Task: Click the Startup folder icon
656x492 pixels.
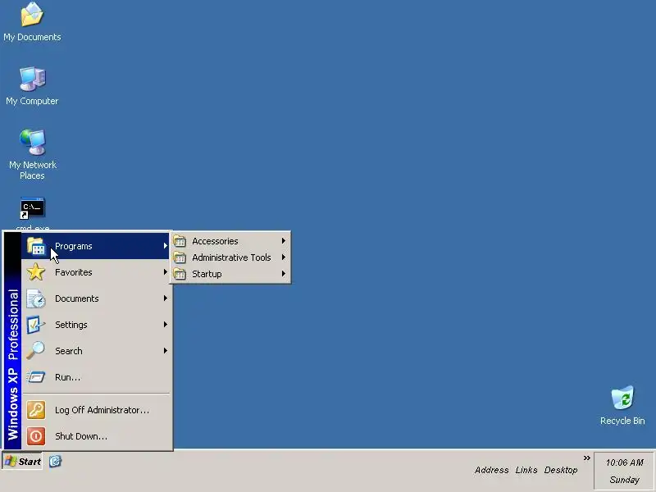Action: tap(180, 274)
